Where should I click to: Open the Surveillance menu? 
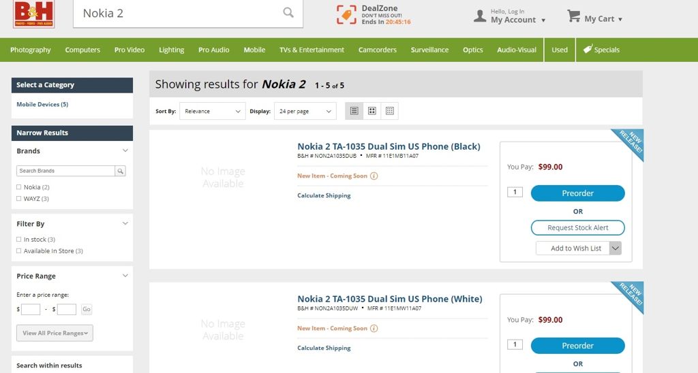429,50
